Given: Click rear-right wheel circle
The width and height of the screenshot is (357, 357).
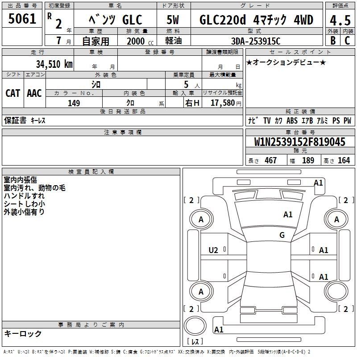Looking at the screenshot, I should pos(336,291).
